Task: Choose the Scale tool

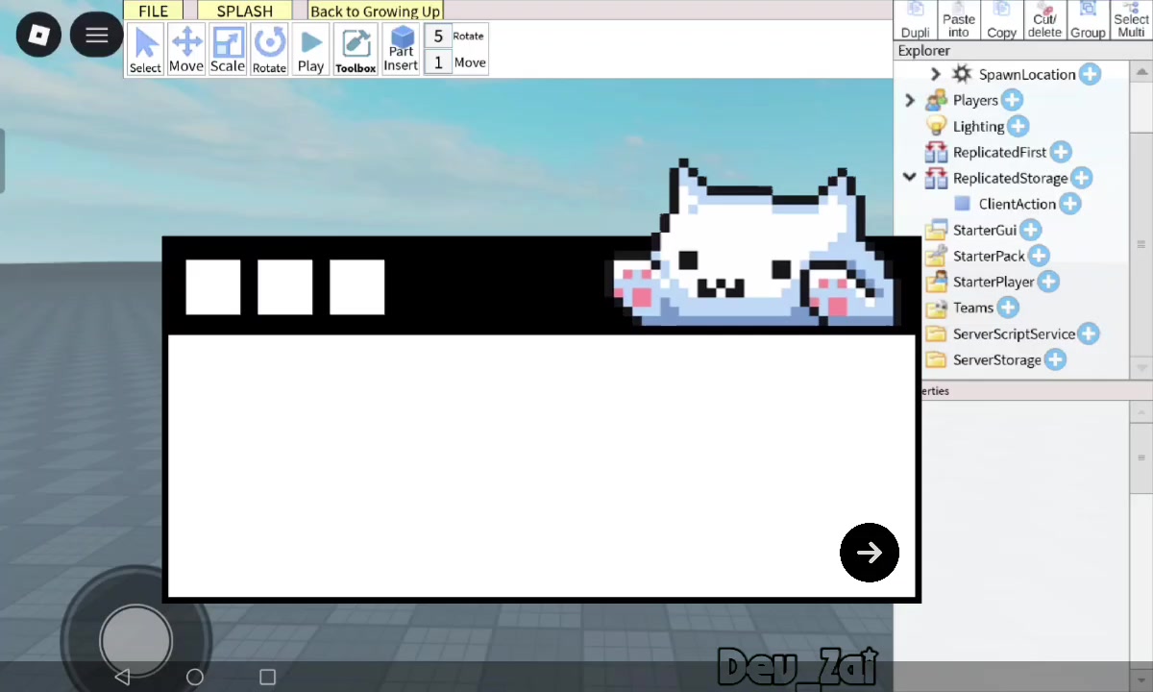Action: click(x=228, y=50)
